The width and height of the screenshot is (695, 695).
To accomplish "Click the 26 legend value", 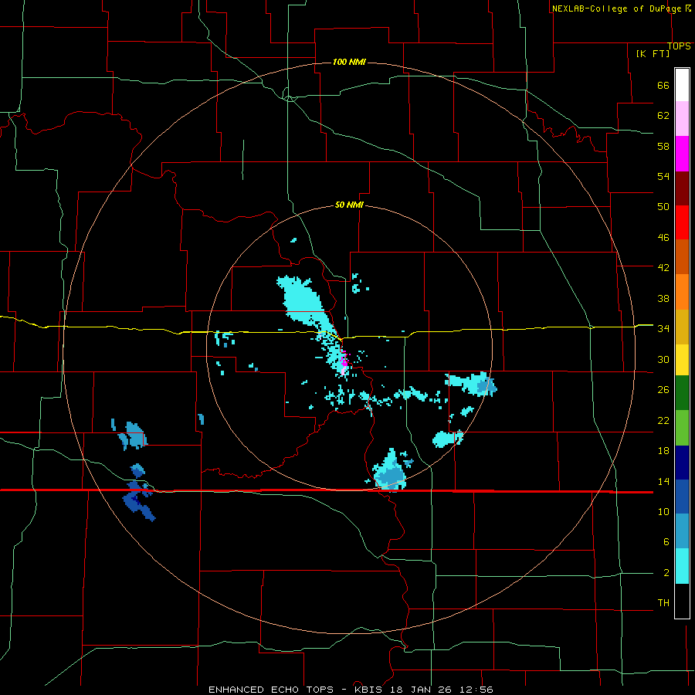I will click(x=663, y=390).
